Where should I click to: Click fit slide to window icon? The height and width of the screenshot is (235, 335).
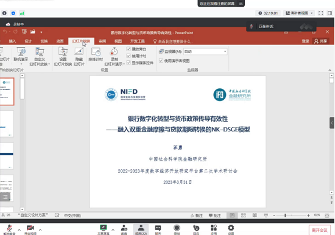(x=327, y=216)
